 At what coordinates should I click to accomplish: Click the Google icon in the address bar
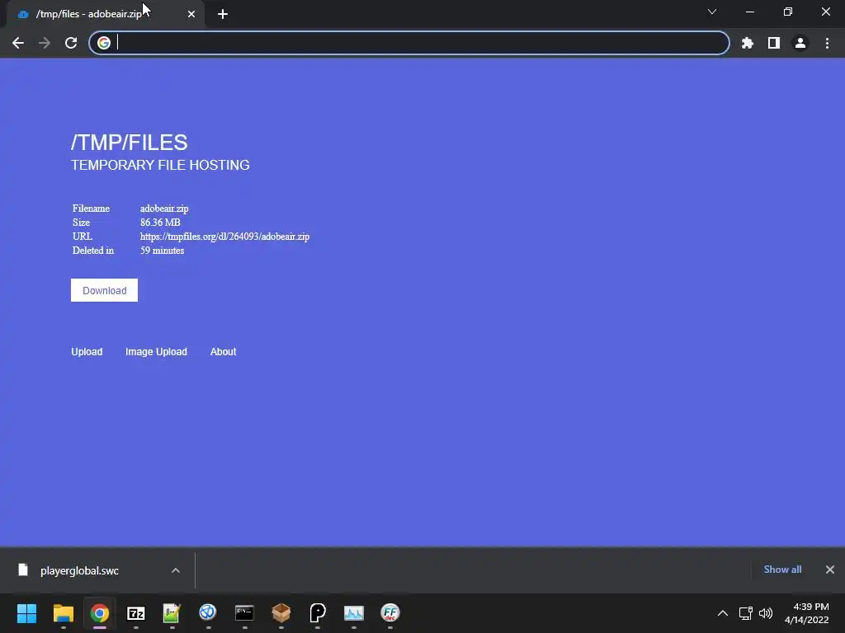pos(104,43)
